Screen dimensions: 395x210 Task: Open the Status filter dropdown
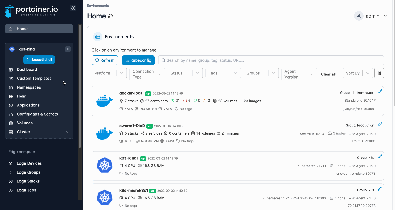click(x=185, y=73)
